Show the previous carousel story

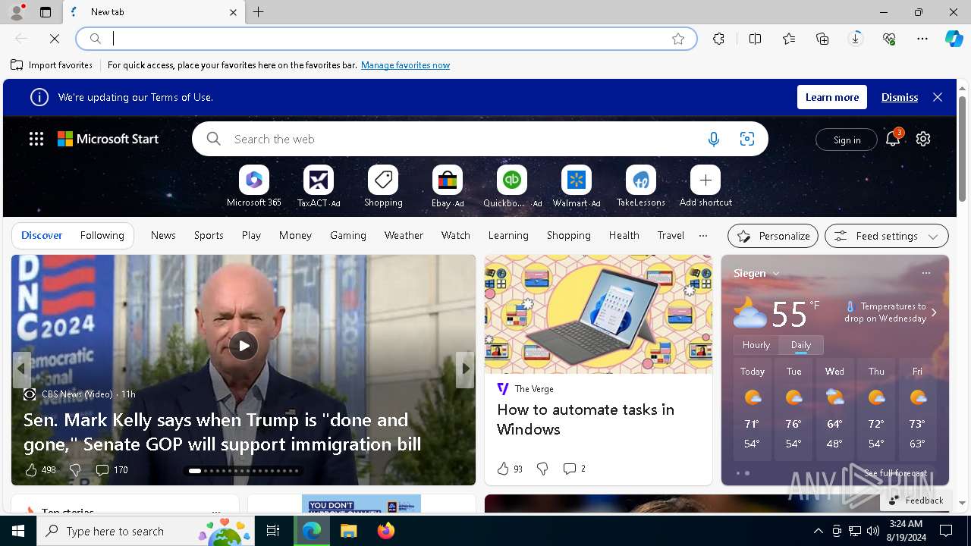pos(21,369)
